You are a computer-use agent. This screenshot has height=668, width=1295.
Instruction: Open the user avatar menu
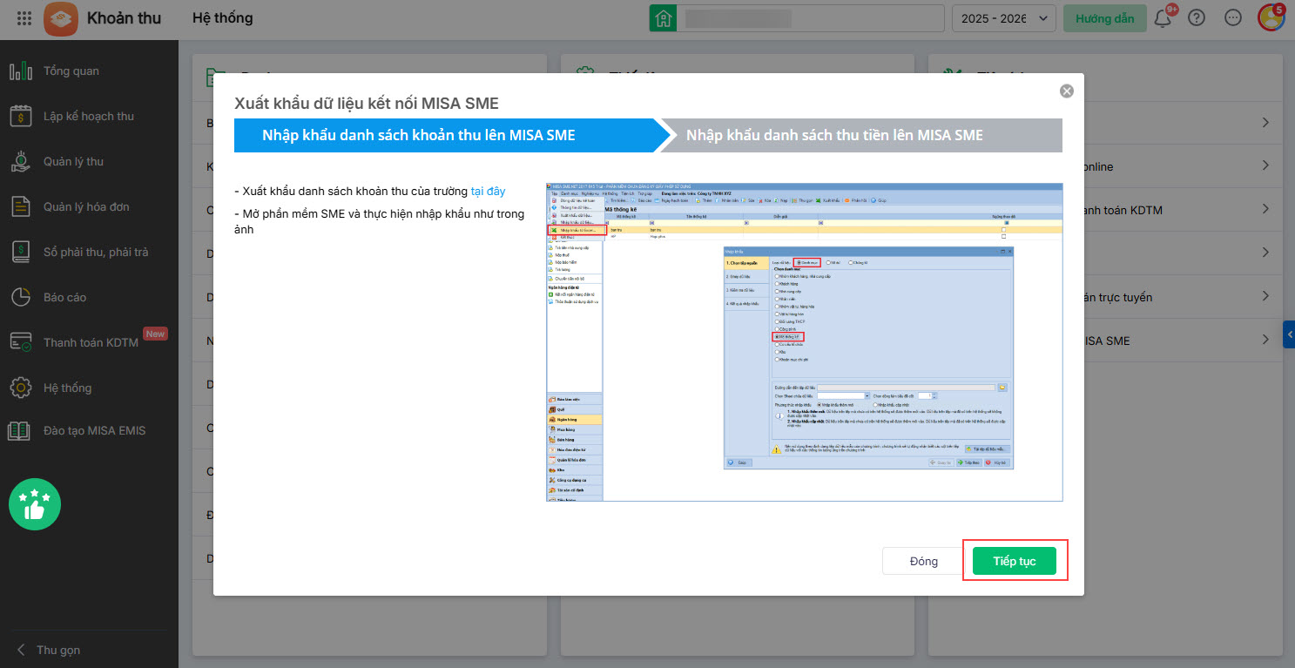click(1271, 18)
